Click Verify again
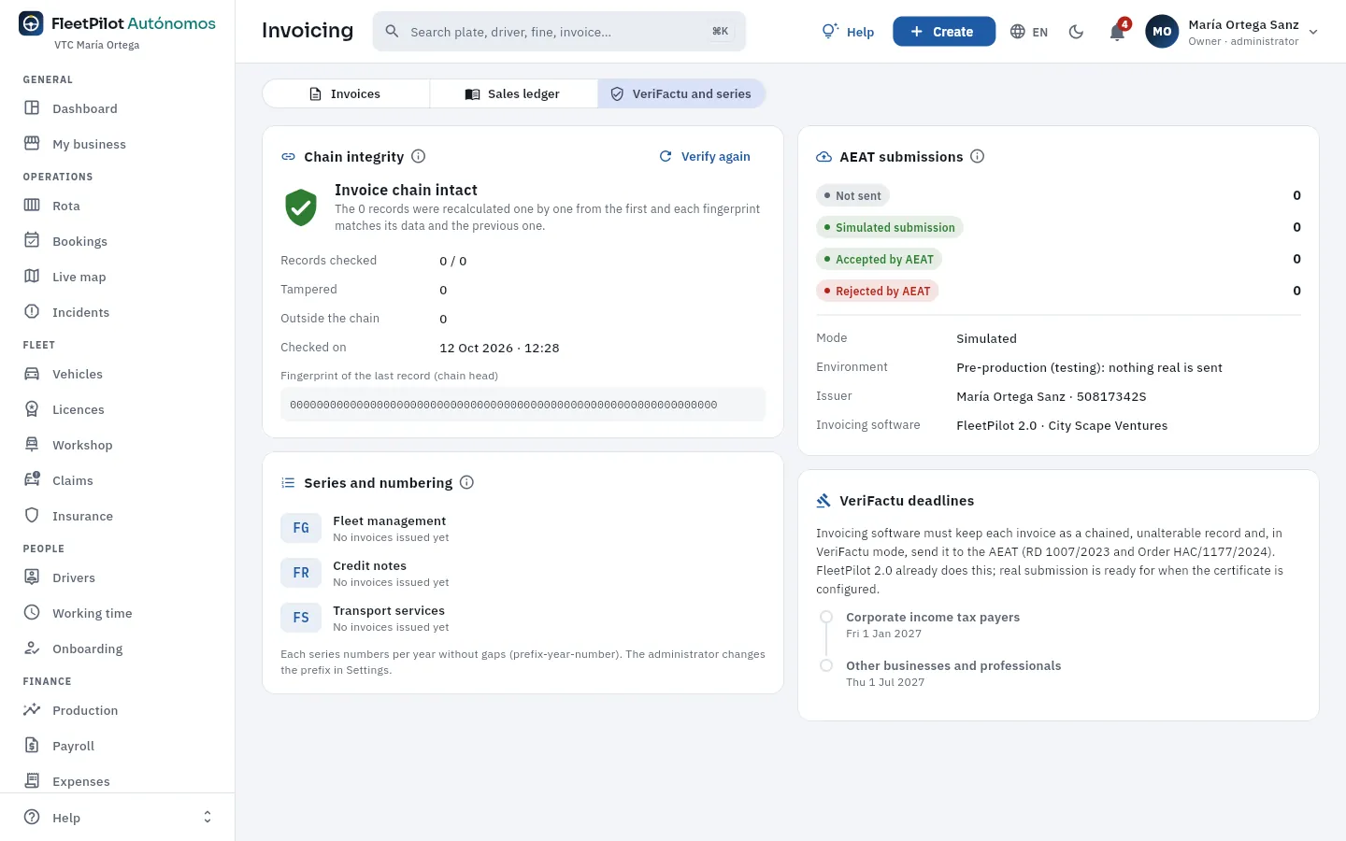1346x841 pixels. pyautogui.click(x=705, y=156)
